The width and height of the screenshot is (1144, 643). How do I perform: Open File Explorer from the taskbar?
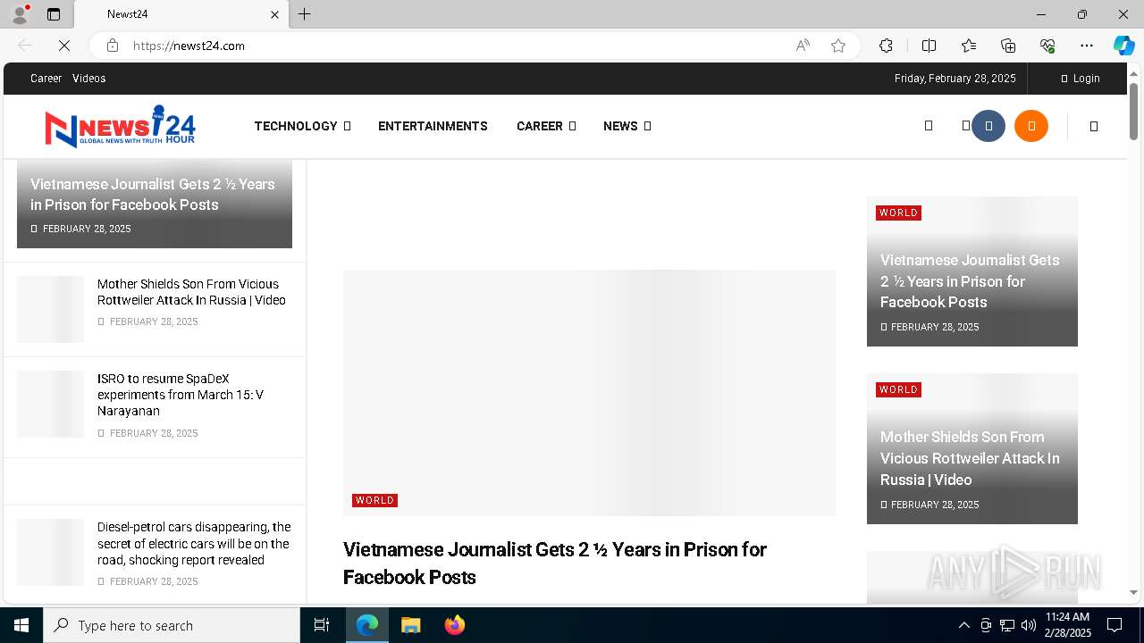tap(410, 625)
